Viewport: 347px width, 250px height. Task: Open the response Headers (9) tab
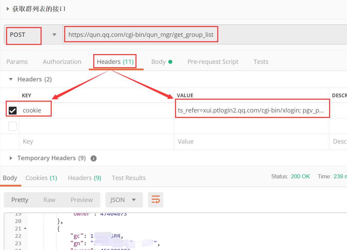coord(84,178)
